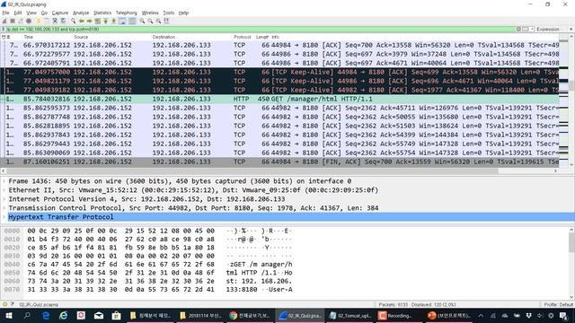The width and height of the screenshot is (575, 323).
Task: Restart the current capture
Action: pyautogui.click(x=21, y=21)
